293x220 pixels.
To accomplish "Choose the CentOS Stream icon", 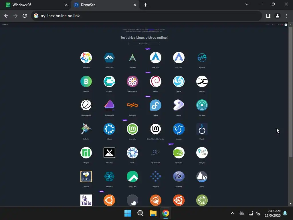I will [132, 81].
